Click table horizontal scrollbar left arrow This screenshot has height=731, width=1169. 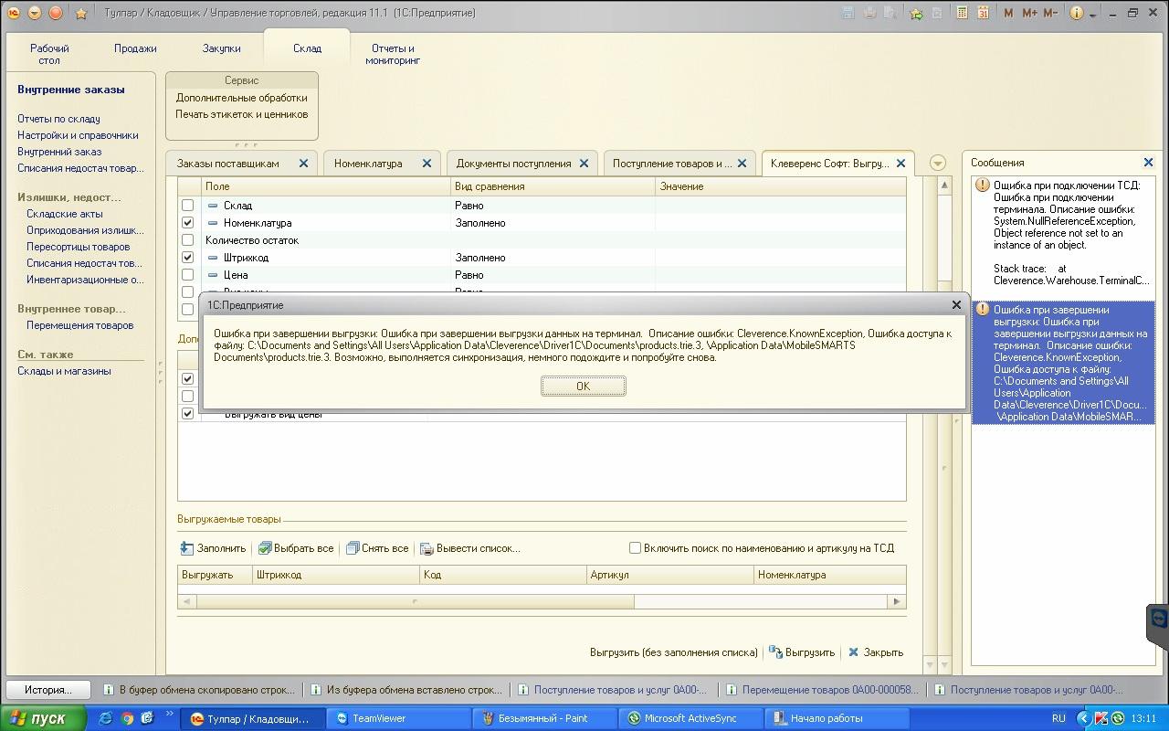(x=187, y=601)
